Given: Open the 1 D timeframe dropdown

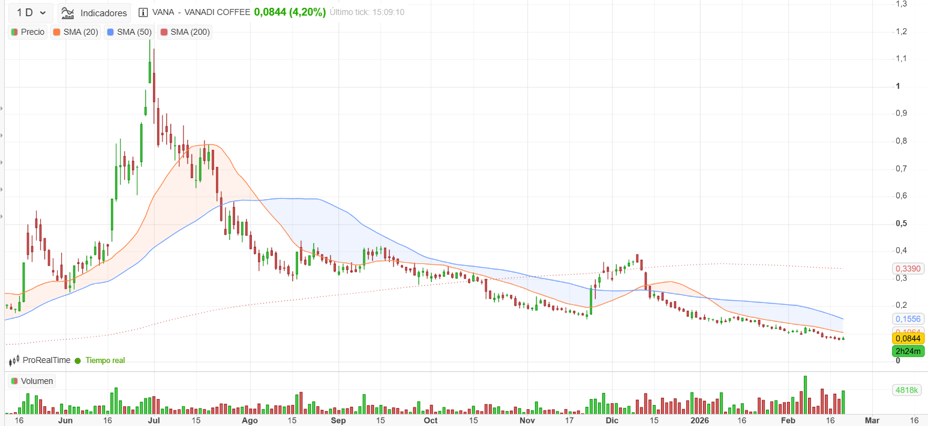Looking at the screenshot, I should click(x=31, y=13).
